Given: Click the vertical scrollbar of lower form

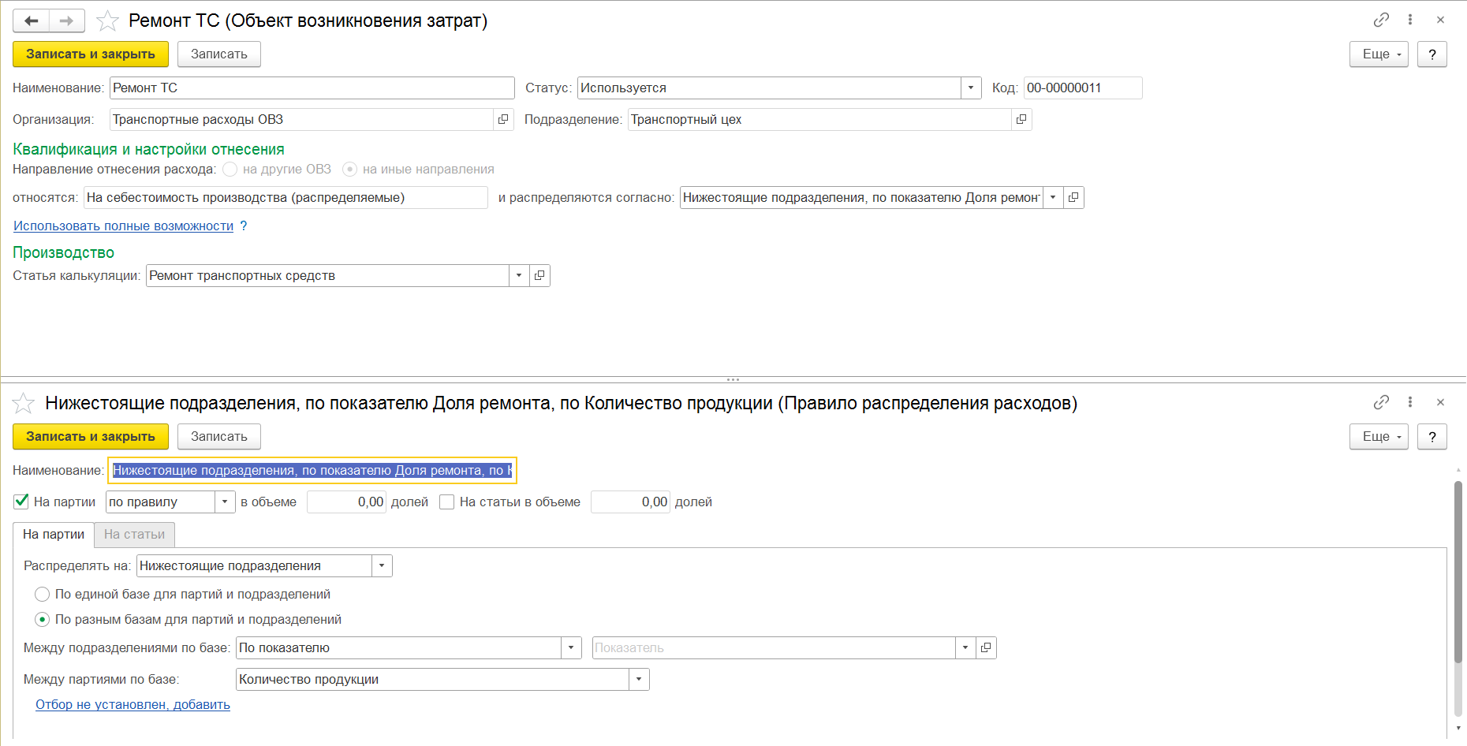Looking at the screenshot, I should (x=1458, y=572).
